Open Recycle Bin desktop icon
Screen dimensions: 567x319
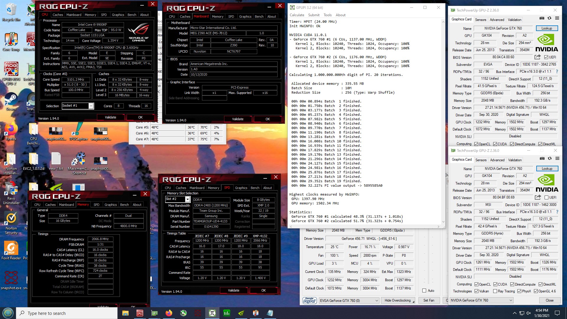11,12
